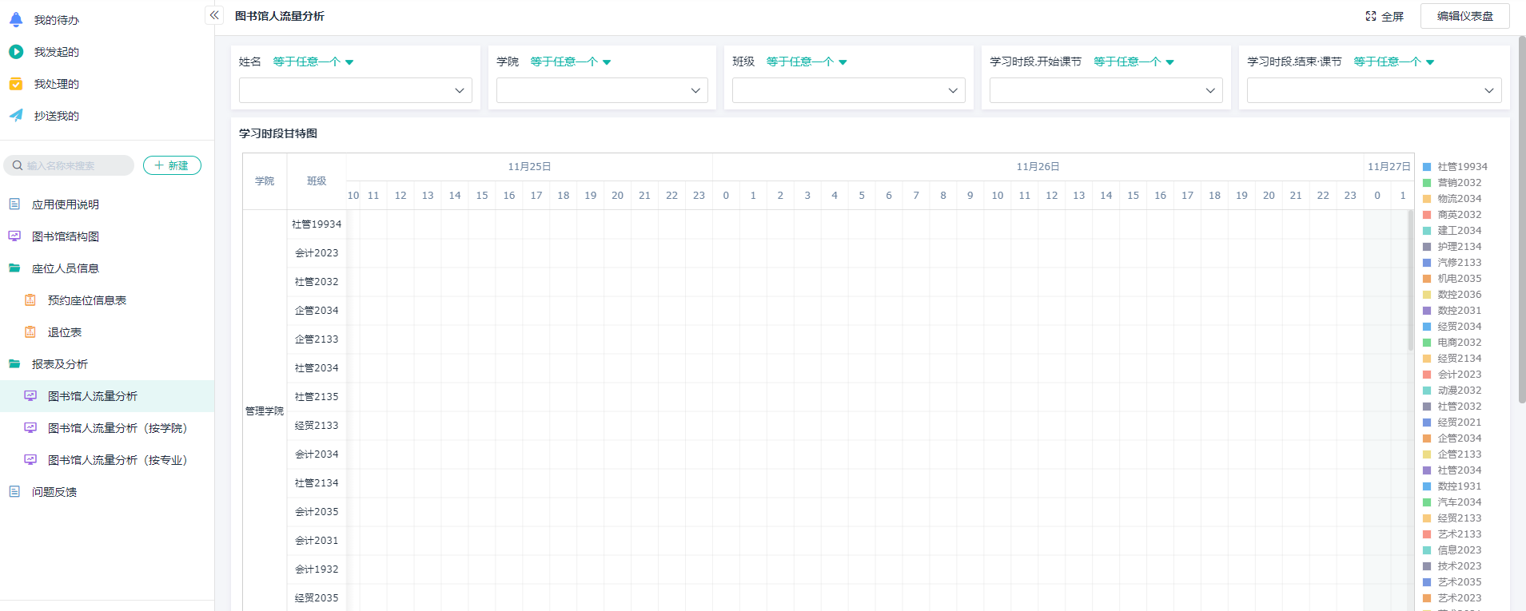Collapse the 报表及分析 folder

pos(59,364)
